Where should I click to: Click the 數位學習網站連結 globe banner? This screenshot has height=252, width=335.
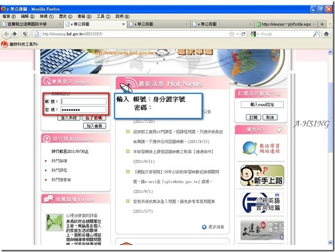(262, 148)
